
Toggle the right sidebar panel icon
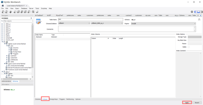[x=201, y=12]
